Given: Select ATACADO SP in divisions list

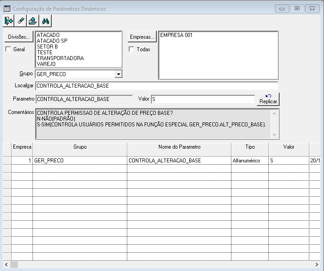Looking at the screenshot, I should pyautogui.click(x=52, y=41).
